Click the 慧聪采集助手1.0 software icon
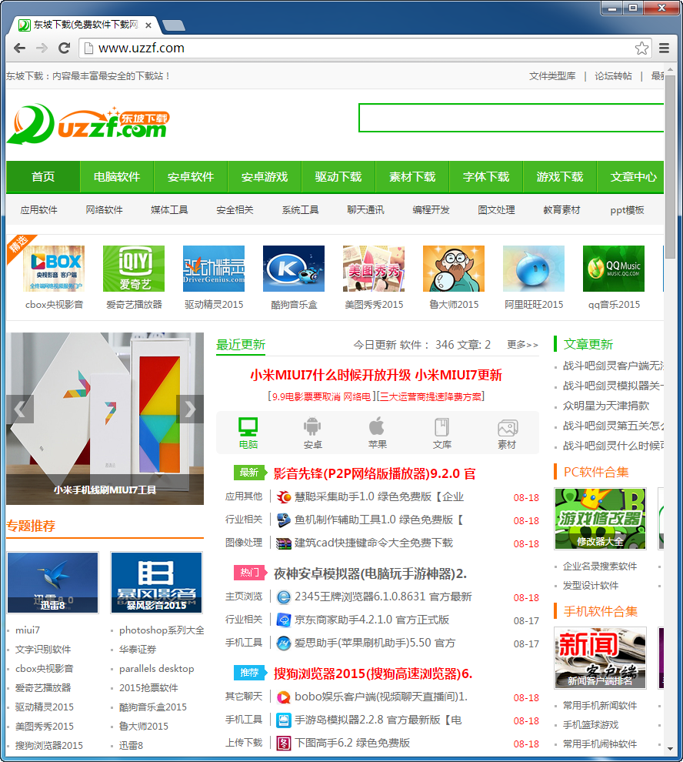Screen dimensions: 683x762 [284, 496]
